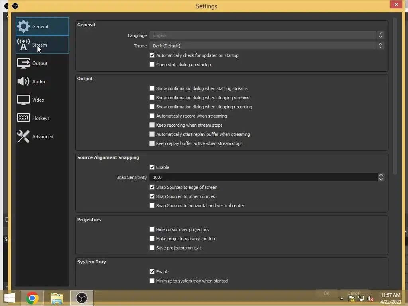
Task: Disable snap sources to edge of screen
Action: 152,187
